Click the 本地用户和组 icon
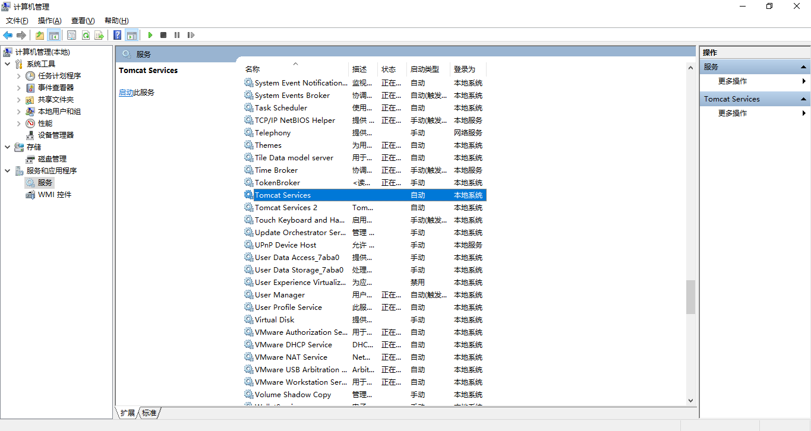Viewport: 811px width, 431px height. (x=30, y=112)
